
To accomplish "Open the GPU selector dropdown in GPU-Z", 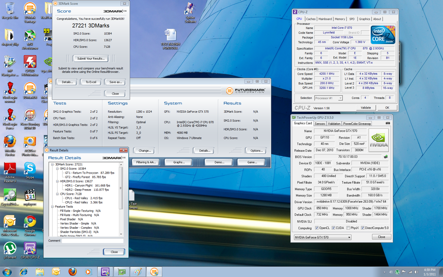I will tap(323, 237).
